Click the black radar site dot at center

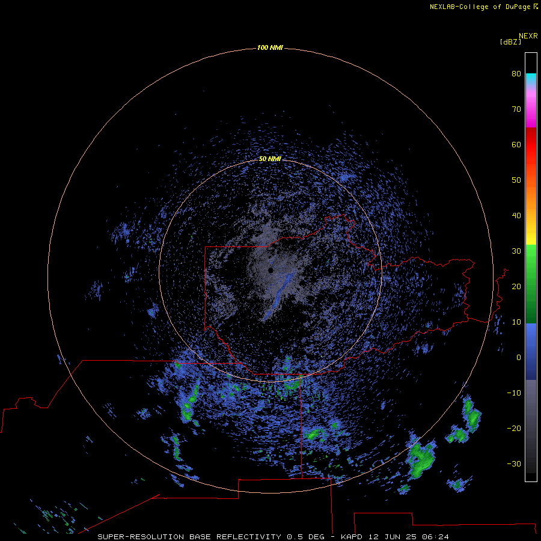pyautogui.click(x=270, y=270)
